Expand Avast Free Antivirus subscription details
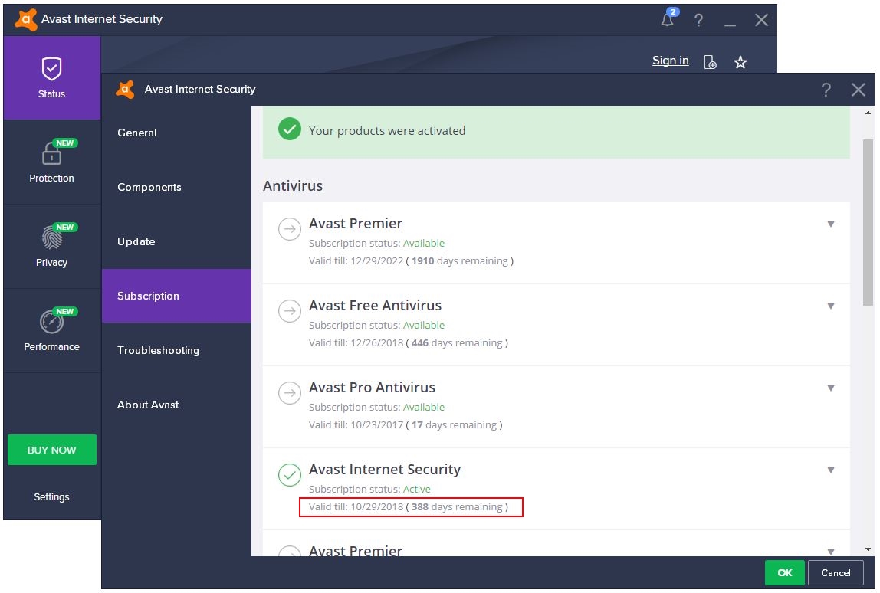 (831, 306)
